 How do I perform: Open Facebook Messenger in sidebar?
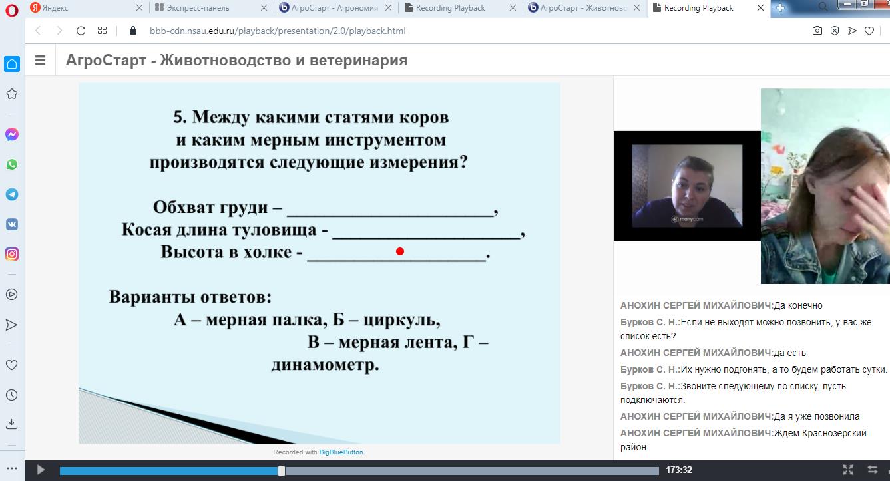(11, 134)
